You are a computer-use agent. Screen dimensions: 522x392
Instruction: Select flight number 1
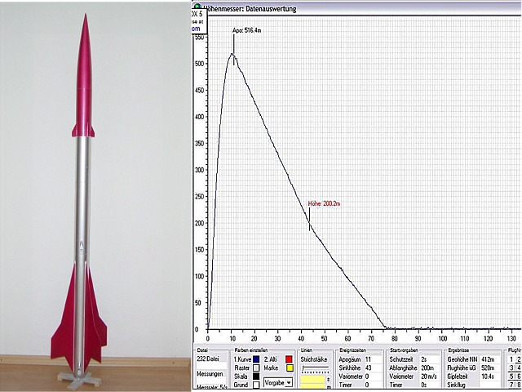point(511,359)
